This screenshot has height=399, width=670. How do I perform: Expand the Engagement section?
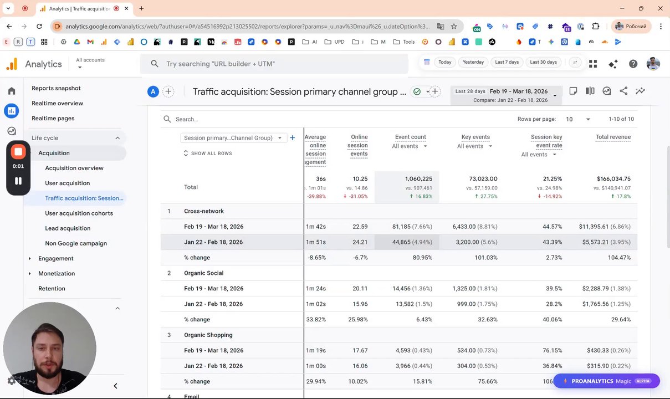[x=55, y=258]
